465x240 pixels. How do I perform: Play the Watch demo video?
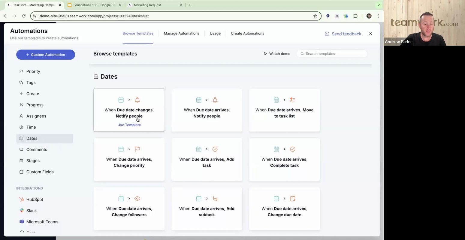click(277, 54)
